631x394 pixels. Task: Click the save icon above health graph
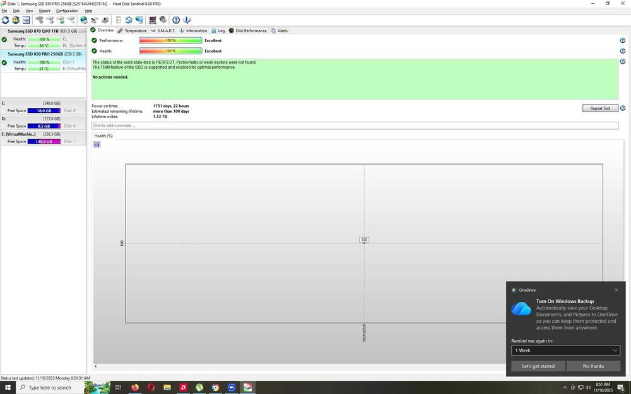[x=97, y=144]
